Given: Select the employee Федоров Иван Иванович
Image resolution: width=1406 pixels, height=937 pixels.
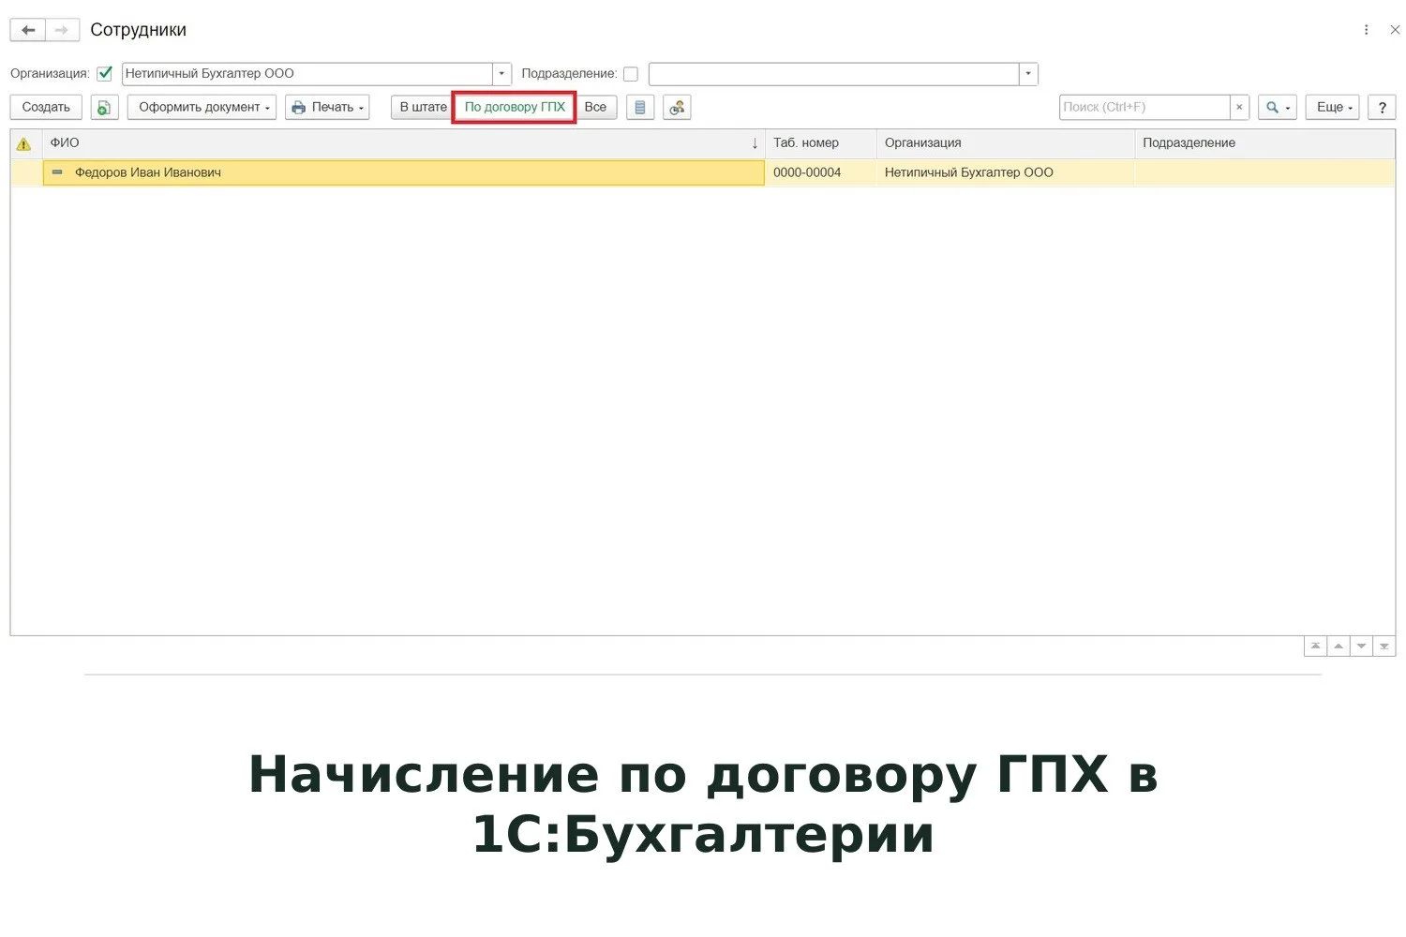Looking at the screenshot, I should click(x=404, y=172).
